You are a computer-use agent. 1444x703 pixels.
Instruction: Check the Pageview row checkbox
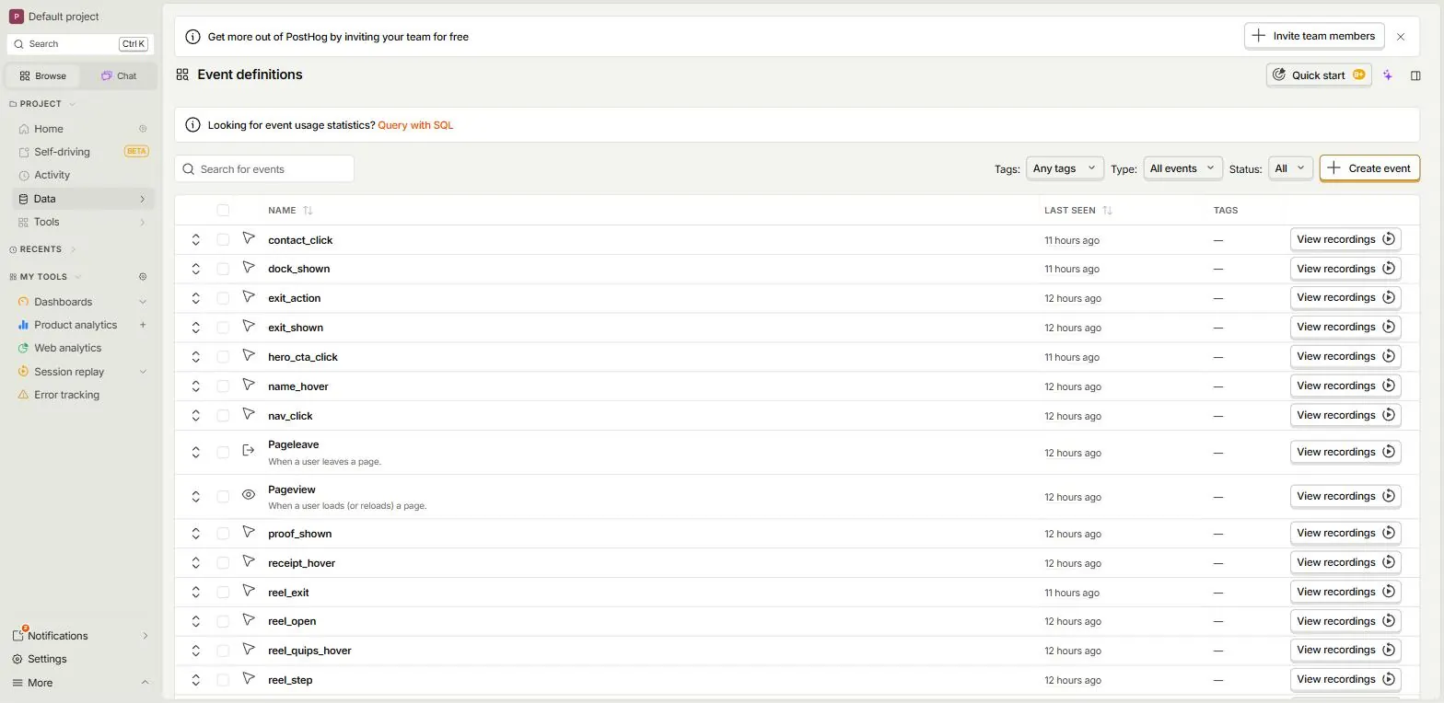(x=223, y=497)
